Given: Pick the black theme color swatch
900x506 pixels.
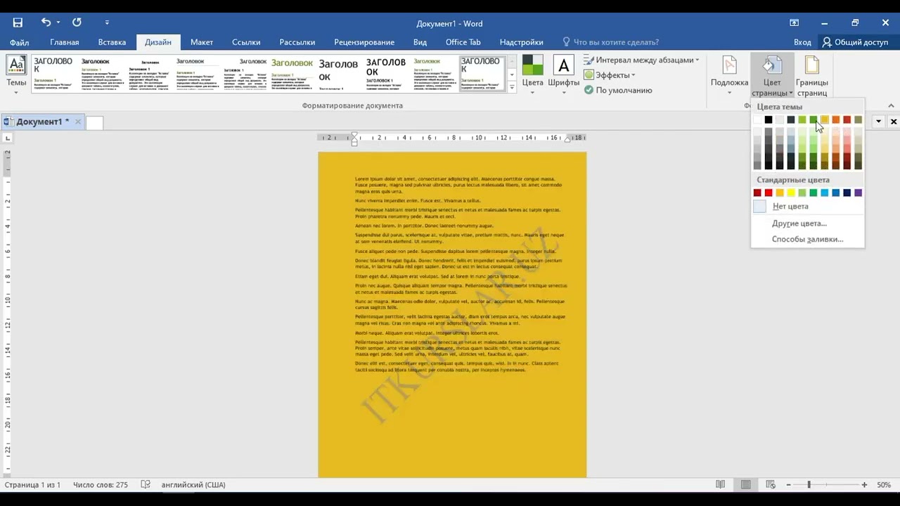Looking at the screenshot, I should (x=769, y=120).
